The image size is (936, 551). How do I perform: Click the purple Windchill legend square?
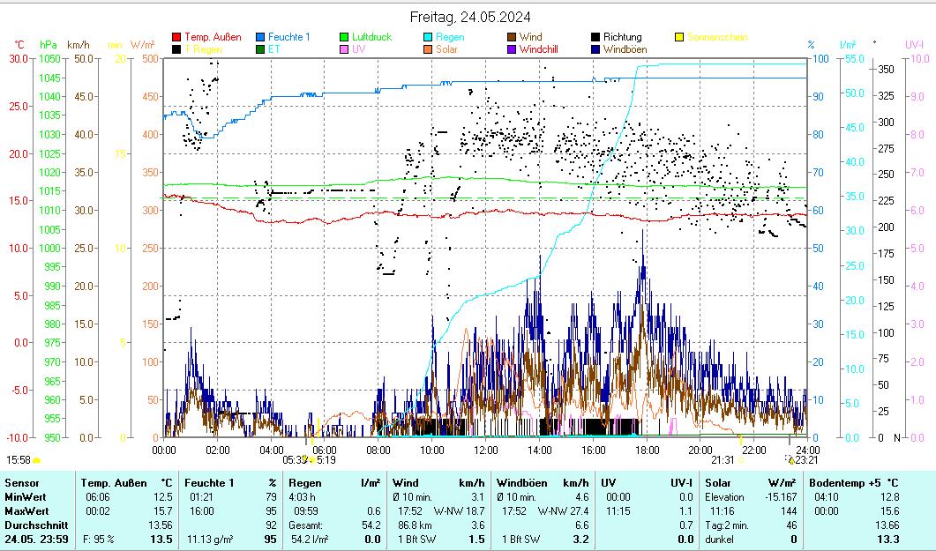click(512, 49)
